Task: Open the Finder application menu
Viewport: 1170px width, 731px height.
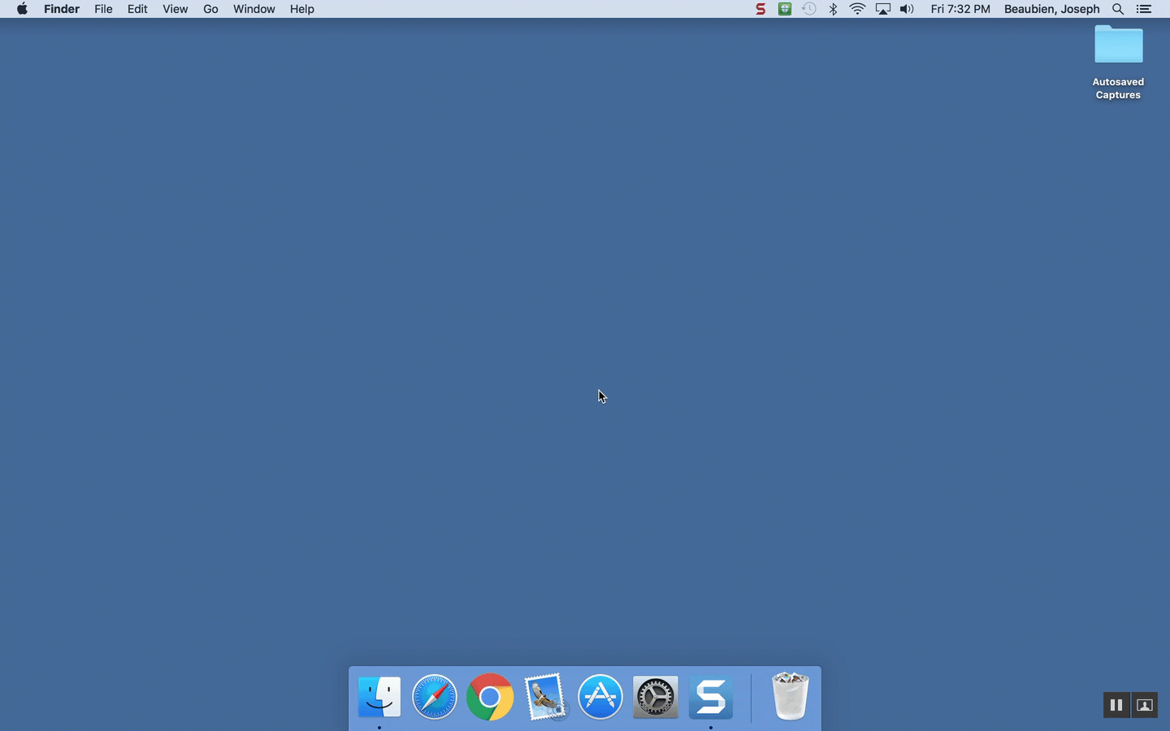Action: click(62, 9)
